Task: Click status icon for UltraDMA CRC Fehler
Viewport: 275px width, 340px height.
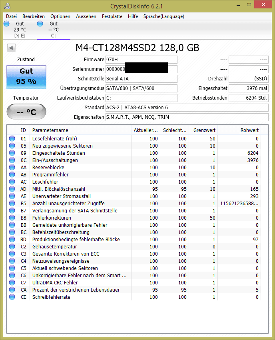Action: 12,282
